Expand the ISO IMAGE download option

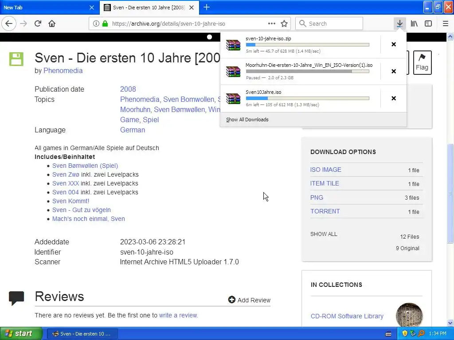pyautogui.click(x=326, y=170)
